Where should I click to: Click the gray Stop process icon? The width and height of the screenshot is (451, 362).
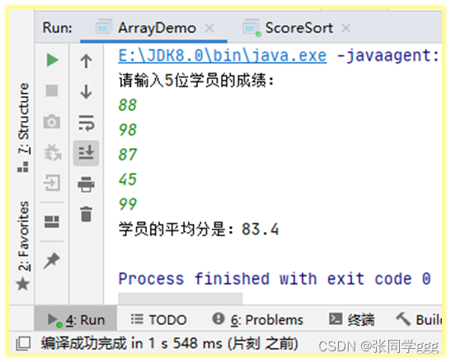[52, 90]
